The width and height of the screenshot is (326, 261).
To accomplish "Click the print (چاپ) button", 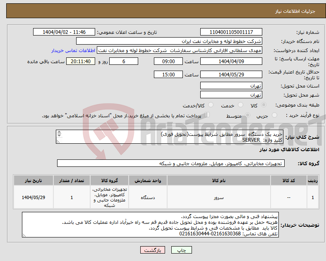I will [x=181, y=250].
